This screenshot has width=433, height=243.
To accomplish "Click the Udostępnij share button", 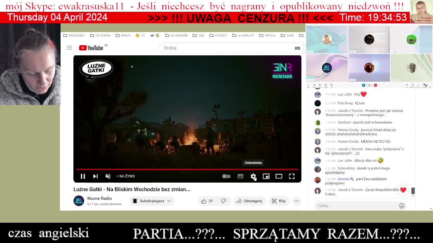I will (x=249, y=201).
